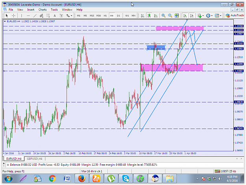Zoom in on the chart
This screenshot has height=185, width=246.
pyautogui.click(x=163, y=16)
